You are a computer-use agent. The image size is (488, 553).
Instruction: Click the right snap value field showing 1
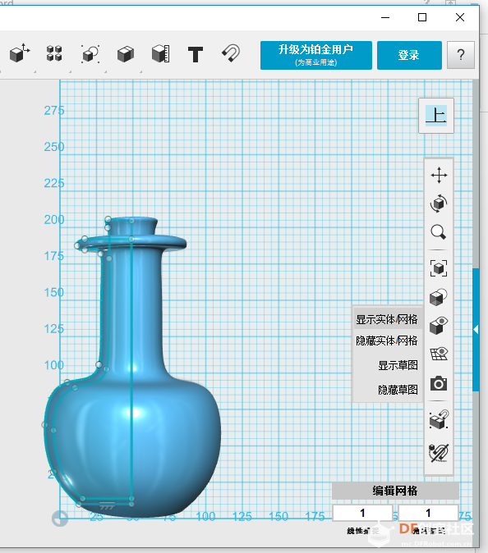click(x=428, y=513)
